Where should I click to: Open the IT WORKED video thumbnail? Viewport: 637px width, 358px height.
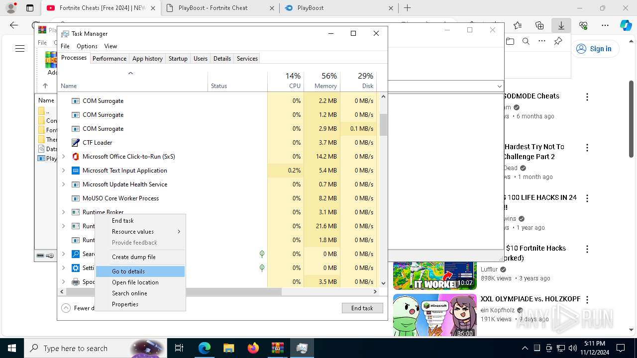[434, 275]
